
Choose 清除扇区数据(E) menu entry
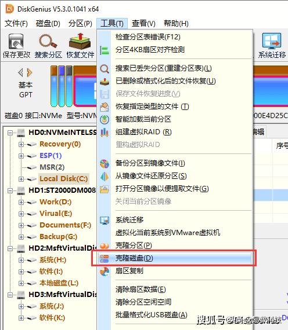tap(174, 289)
